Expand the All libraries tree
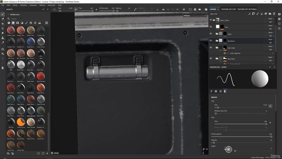282x159 pixels. click(8, 15)
